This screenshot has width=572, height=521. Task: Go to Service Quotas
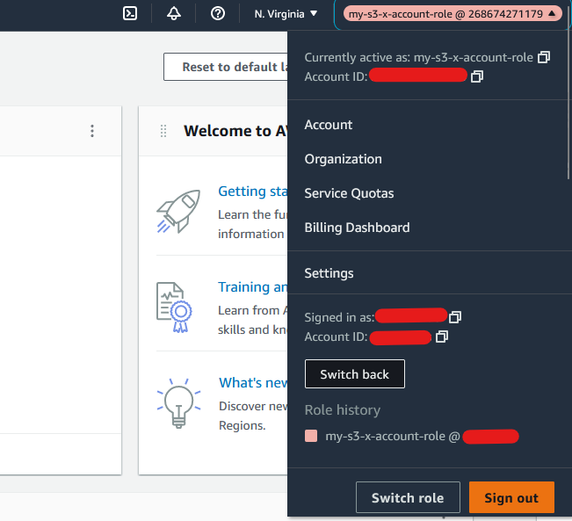click(349, 193)
